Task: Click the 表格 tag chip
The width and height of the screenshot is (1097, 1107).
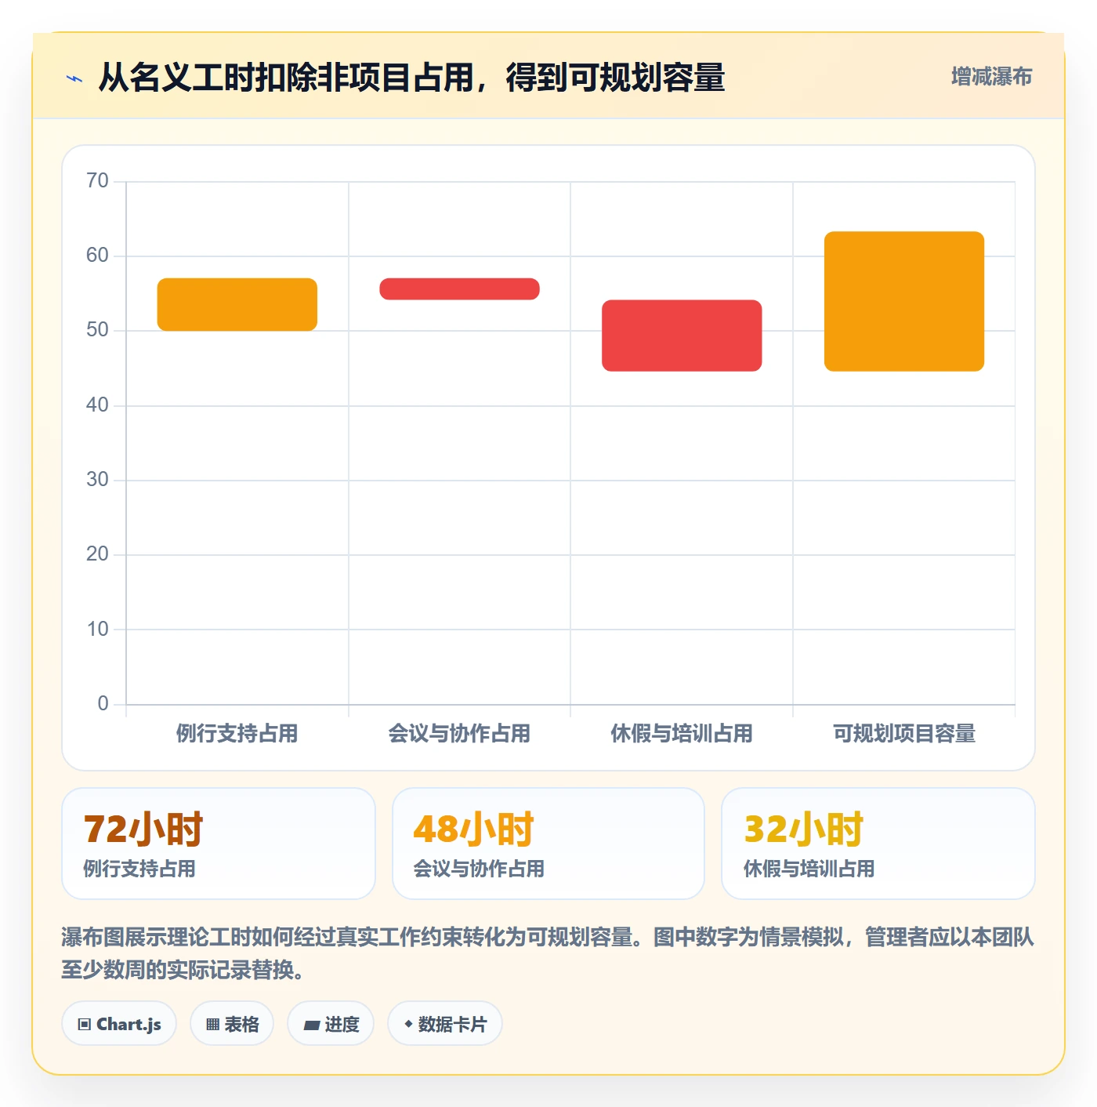Action: [232, 1023]
